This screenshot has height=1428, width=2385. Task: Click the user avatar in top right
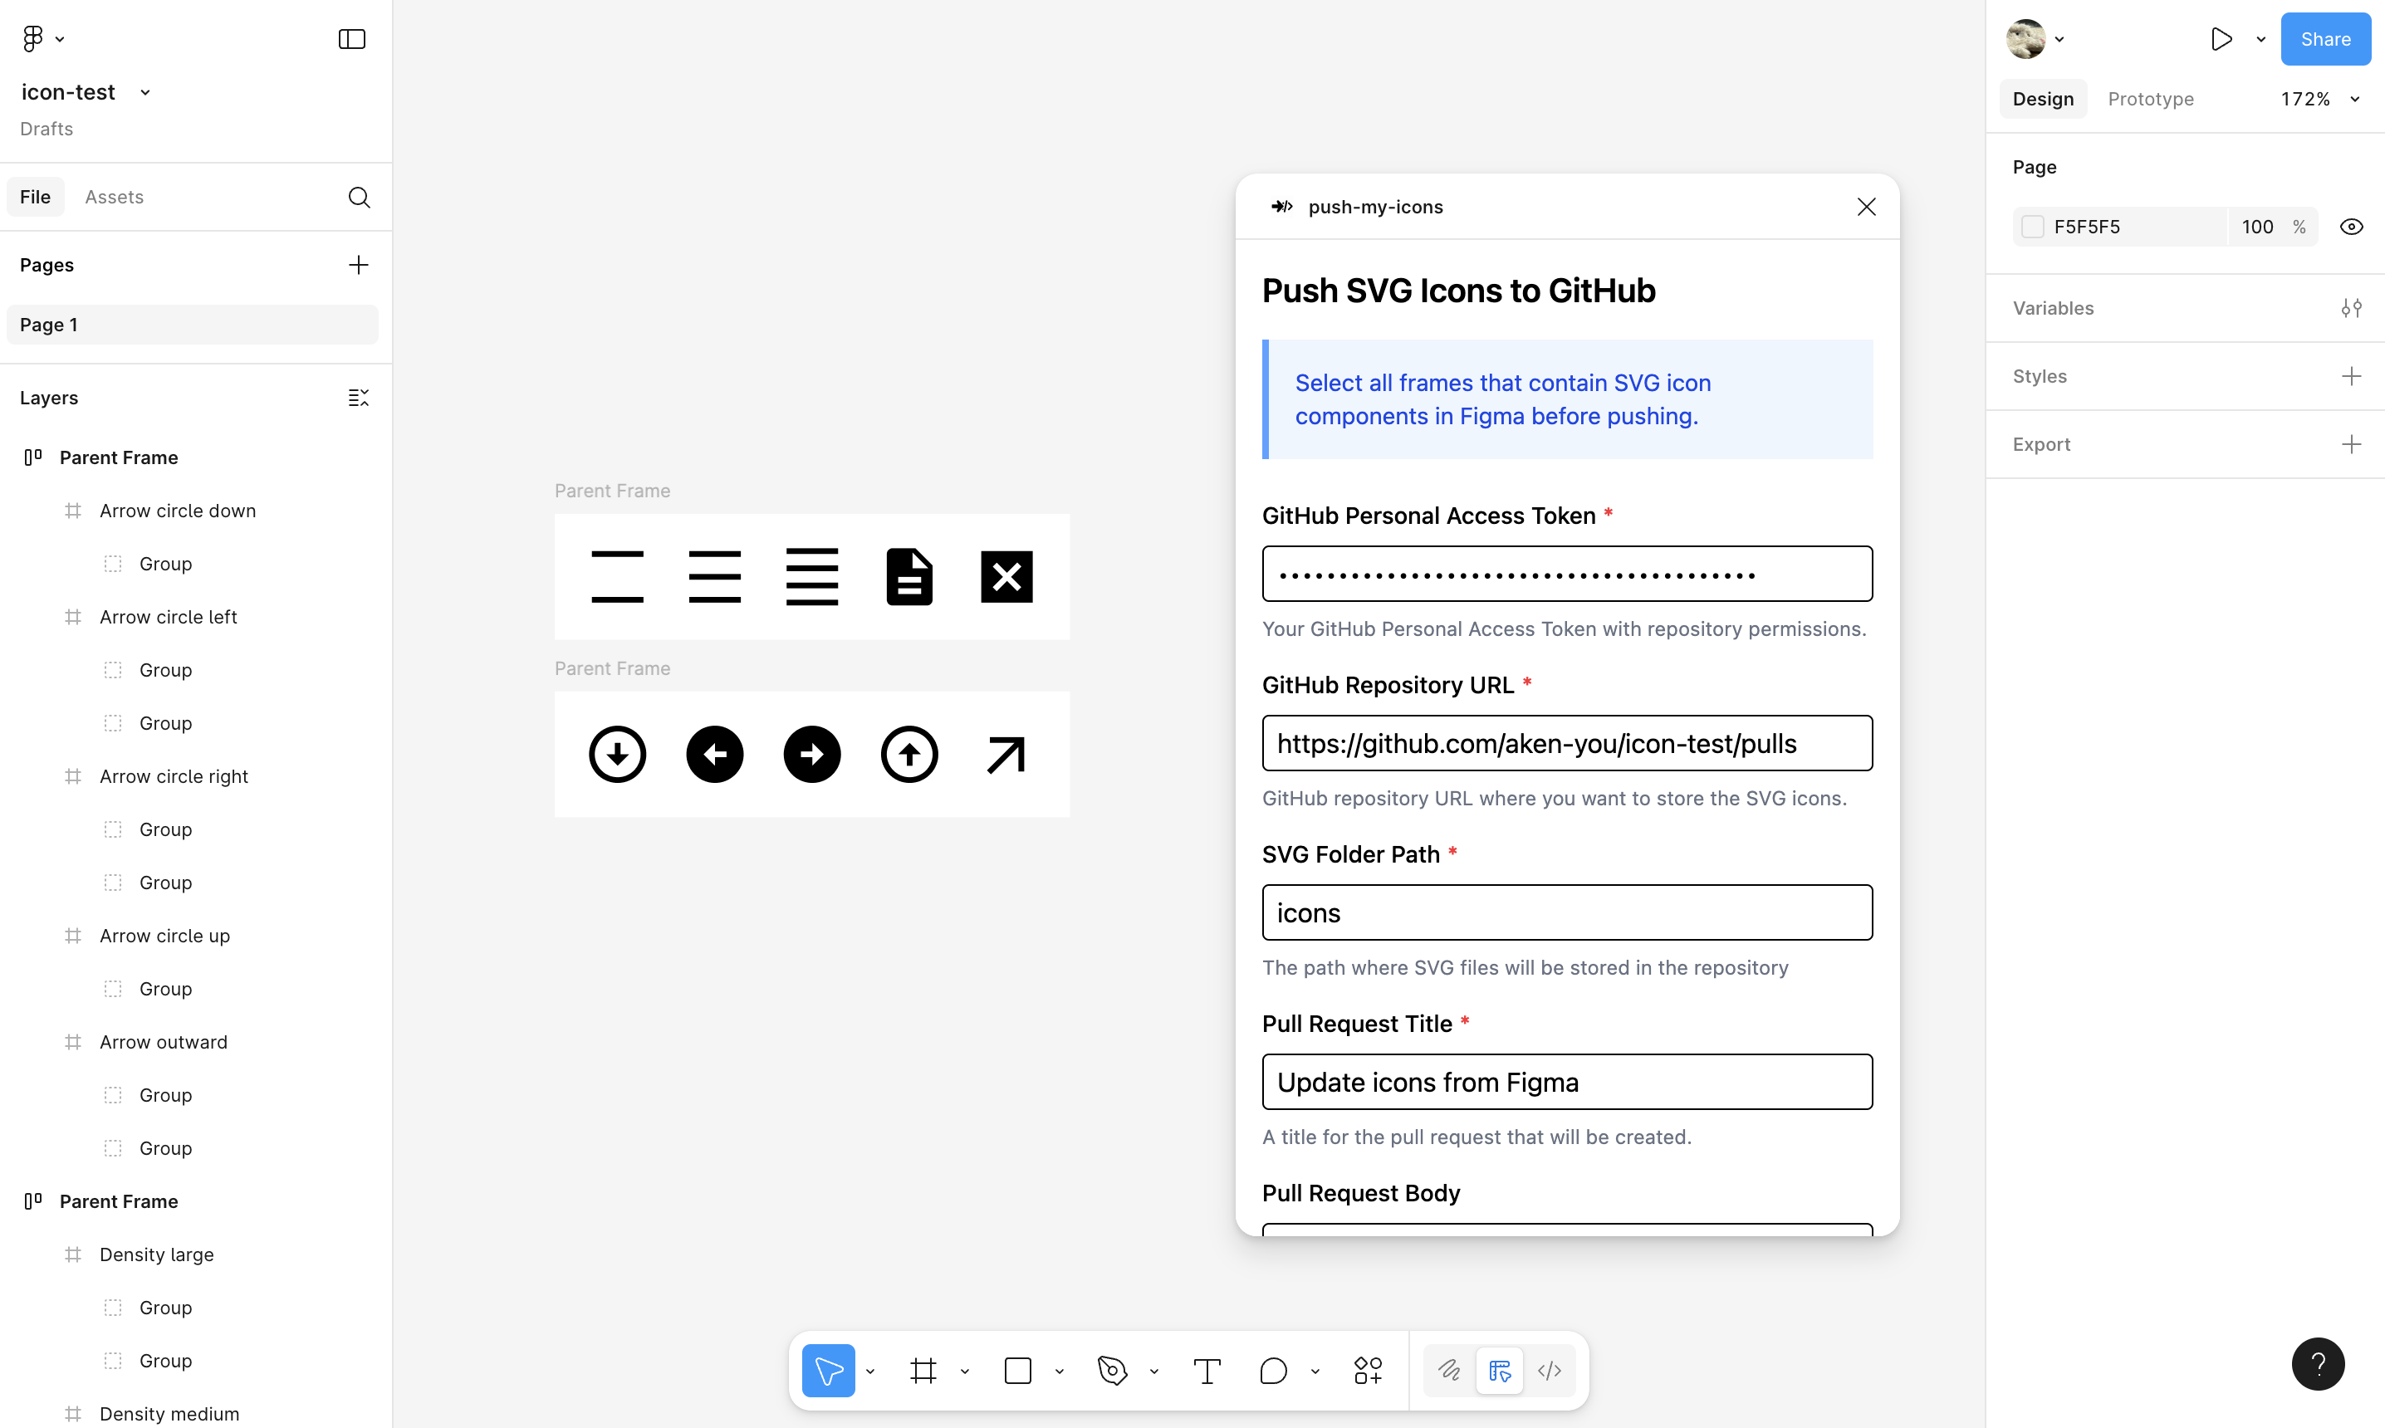click(2026, 40)
